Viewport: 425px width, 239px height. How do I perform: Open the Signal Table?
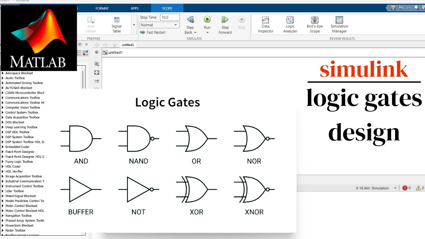[117, 25]
